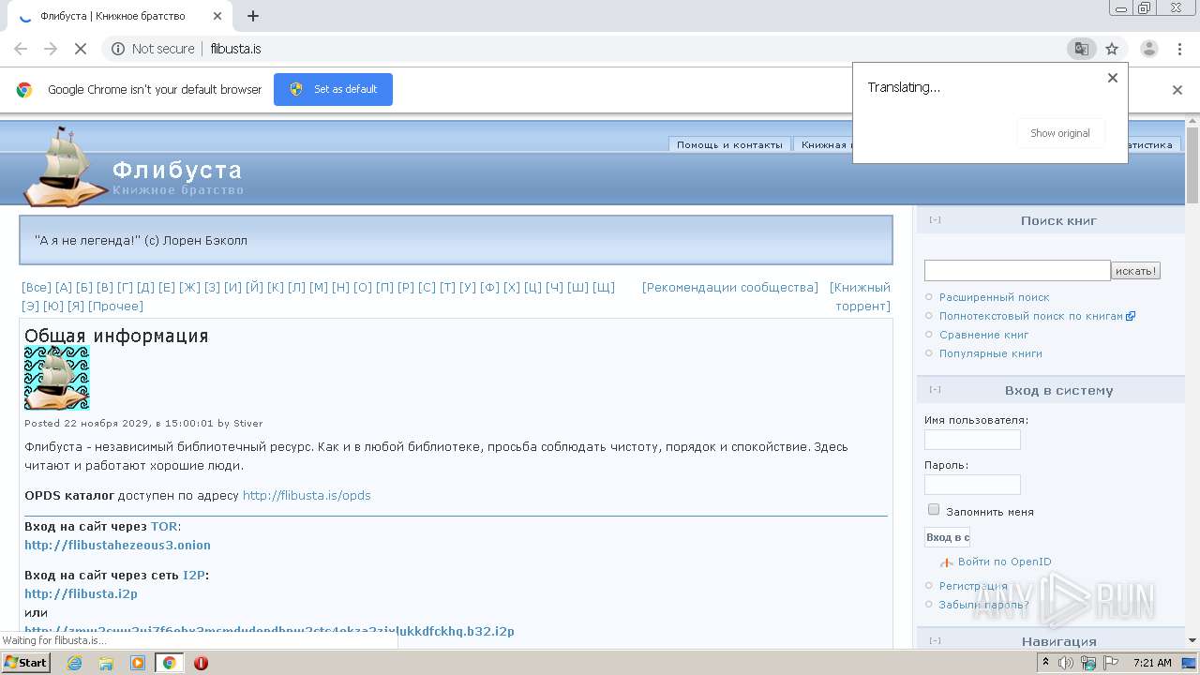Collapse the Вход в систему block

click(x=935, y=390)
